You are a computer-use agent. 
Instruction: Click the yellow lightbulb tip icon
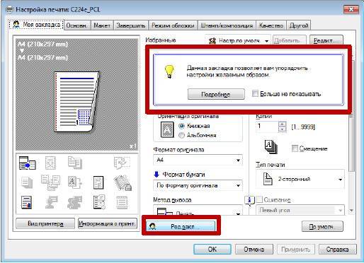point(169,71)
